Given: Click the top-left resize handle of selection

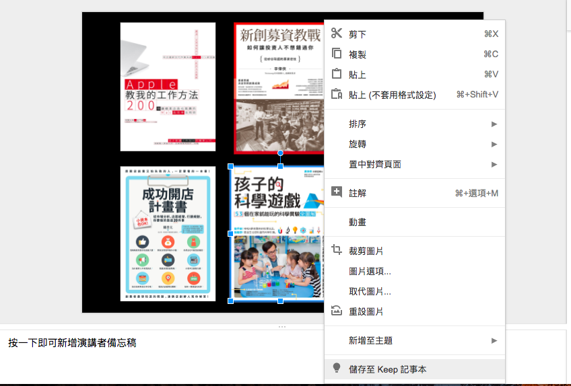Looking at the screenshot, I should (x=230, y=166).
